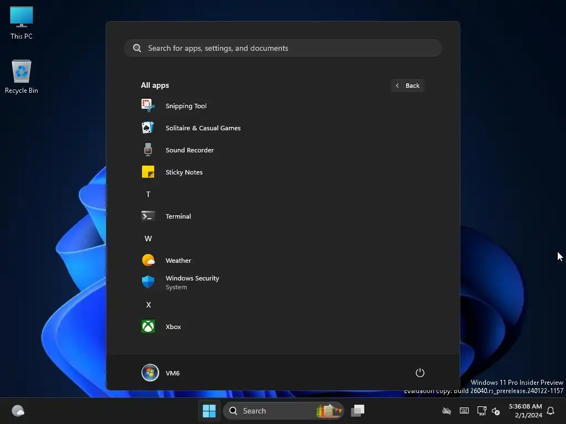Open the yellow Sticky Notes icon
Image resolution: width=566 pixels, height=424 pixels.
(x=148, y=172)
